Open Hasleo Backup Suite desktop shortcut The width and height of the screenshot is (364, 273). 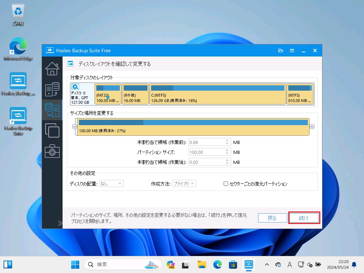click(18, 122)
